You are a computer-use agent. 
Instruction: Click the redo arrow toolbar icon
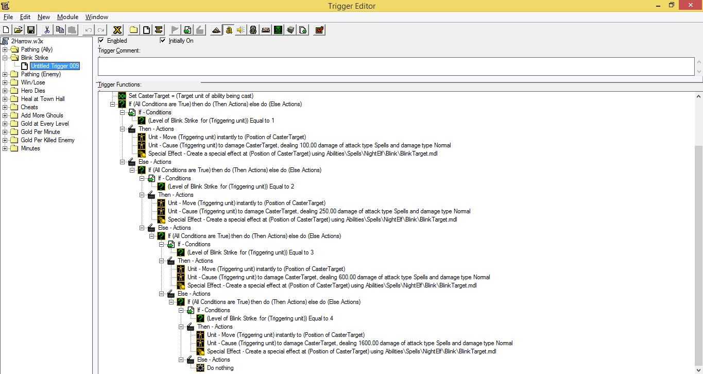coord(101,30)
